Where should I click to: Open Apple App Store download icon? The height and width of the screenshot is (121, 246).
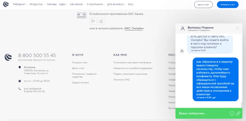[101, 21]
